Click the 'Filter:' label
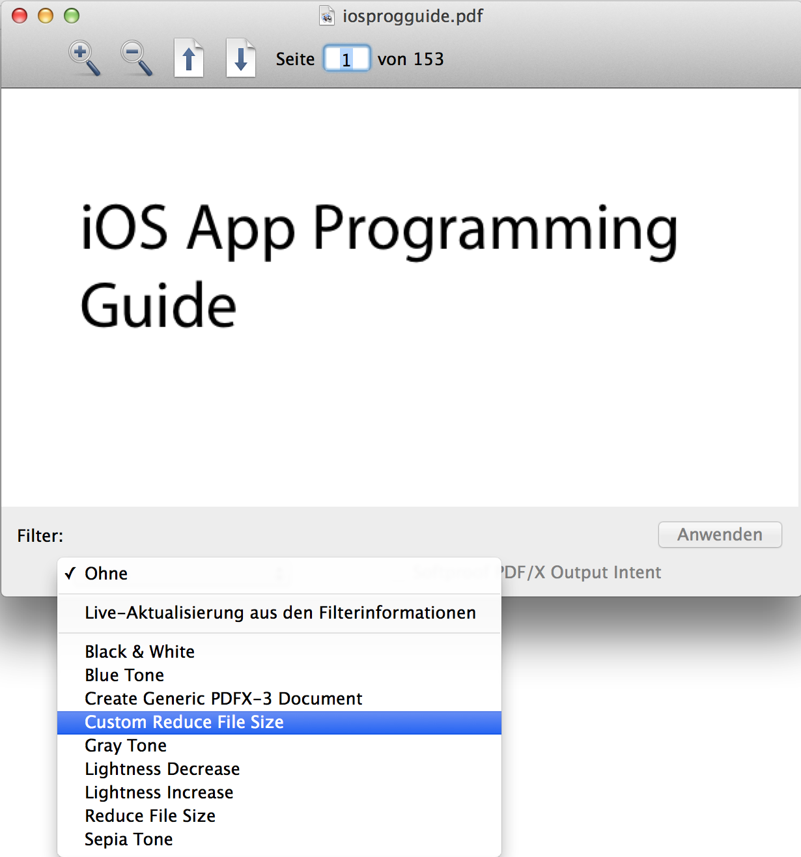Image resolution: width=801 pixels, height=857 pixels. point(40,536)
